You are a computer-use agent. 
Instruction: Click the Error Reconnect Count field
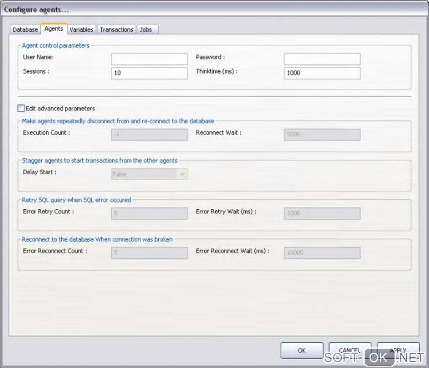pos(149,253)
